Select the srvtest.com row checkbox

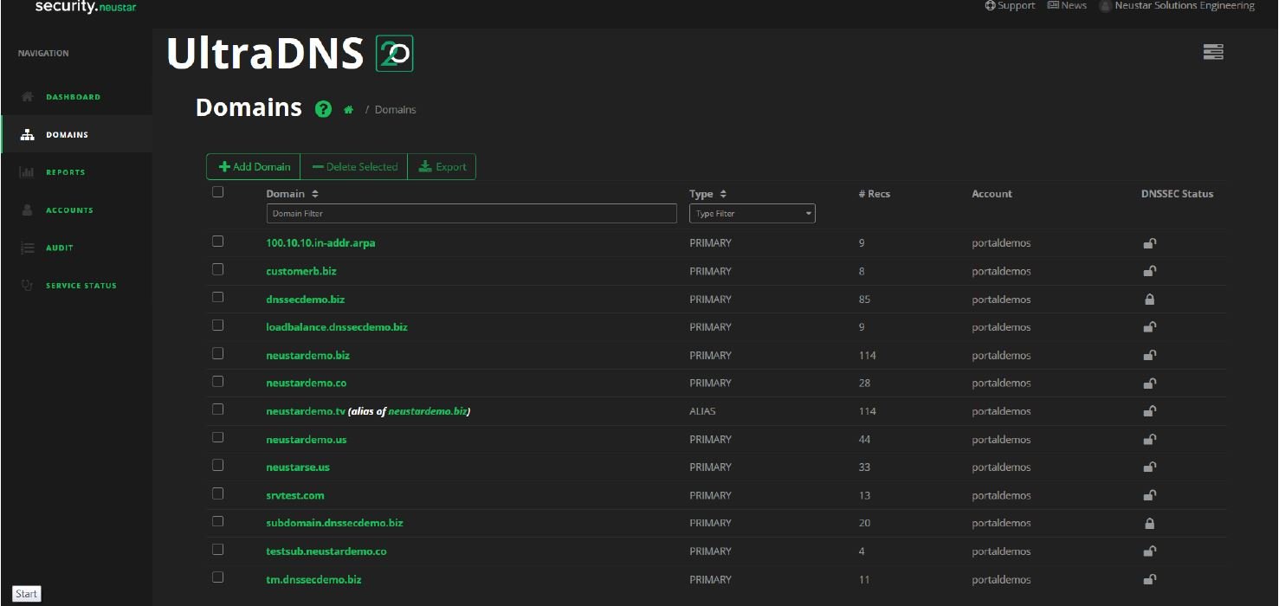coord(218,493)
